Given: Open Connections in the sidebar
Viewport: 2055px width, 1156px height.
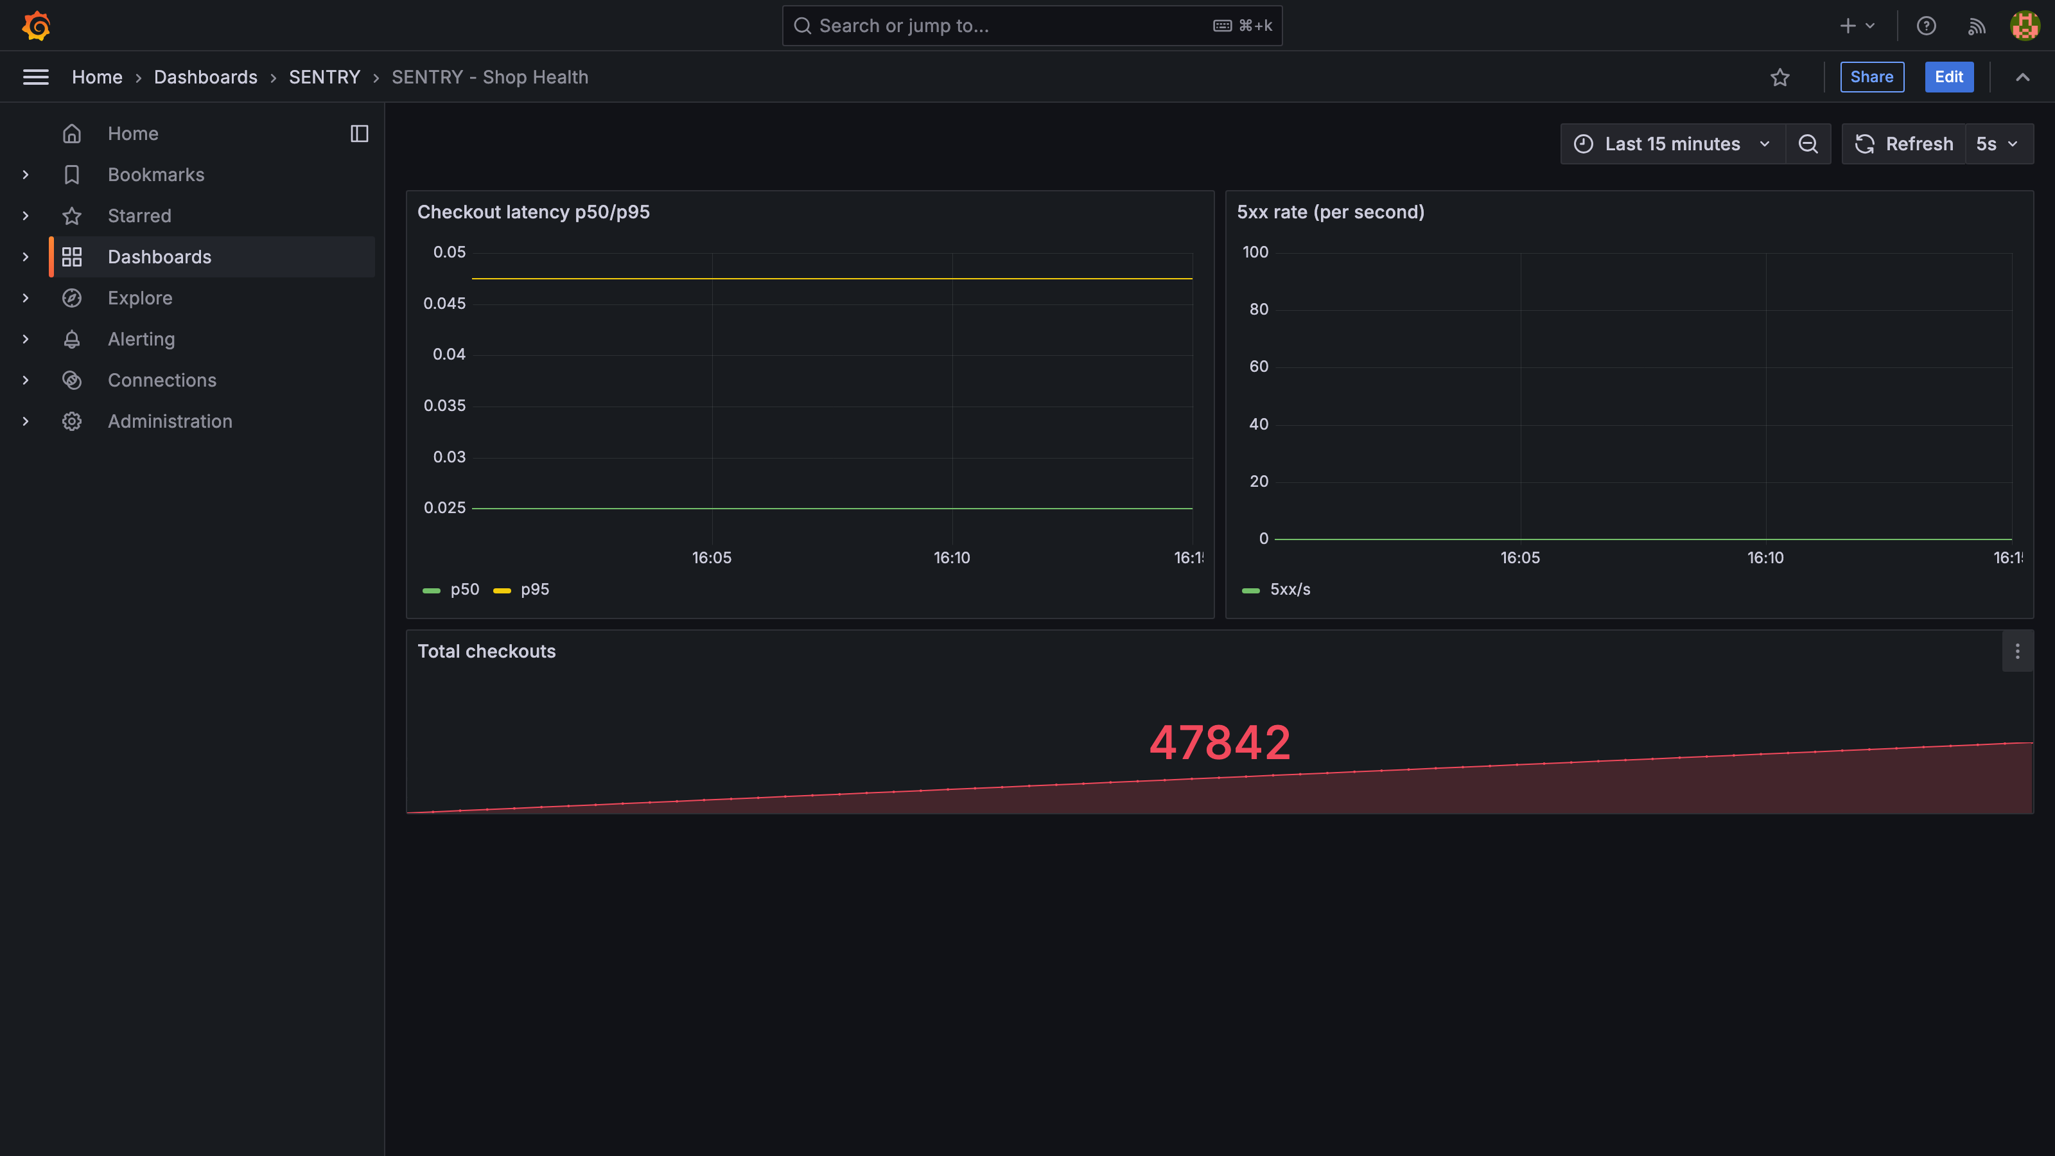Looking at the screenshot, I should [162, 380].
